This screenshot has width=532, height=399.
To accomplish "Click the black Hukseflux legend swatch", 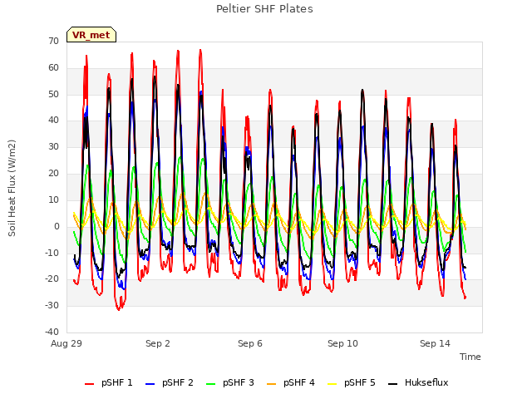I will [393, 384].
